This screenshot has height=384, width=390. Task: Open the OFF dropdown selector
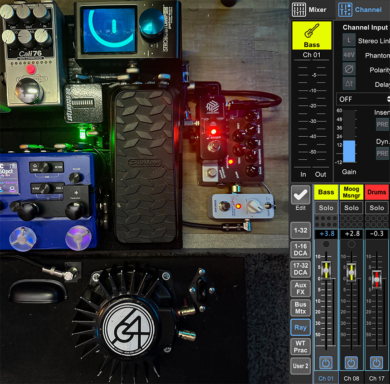tap(363, 99)
